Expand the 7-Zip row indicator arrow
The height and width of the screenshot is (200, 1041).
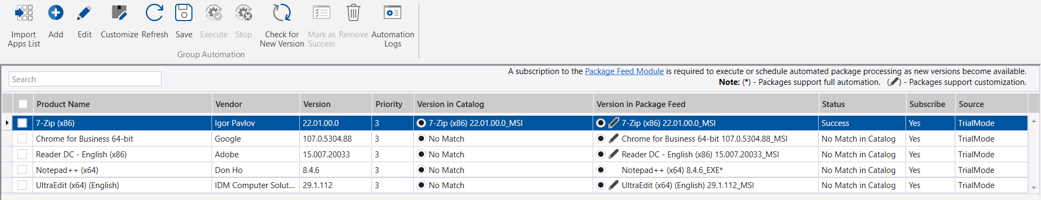point(7,123)
